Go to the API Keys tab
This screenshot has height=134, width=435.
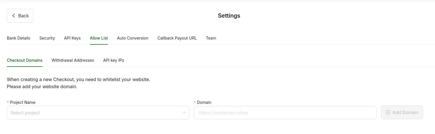(x=72, y=38)
